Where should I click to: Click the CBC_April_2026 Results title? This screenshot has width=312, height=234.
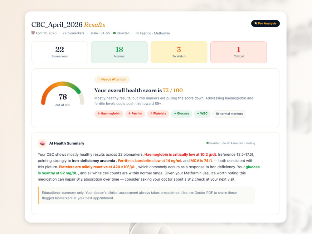68,25
